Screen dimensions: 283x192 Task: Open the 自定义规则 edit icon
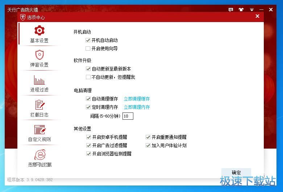point(40,129)
